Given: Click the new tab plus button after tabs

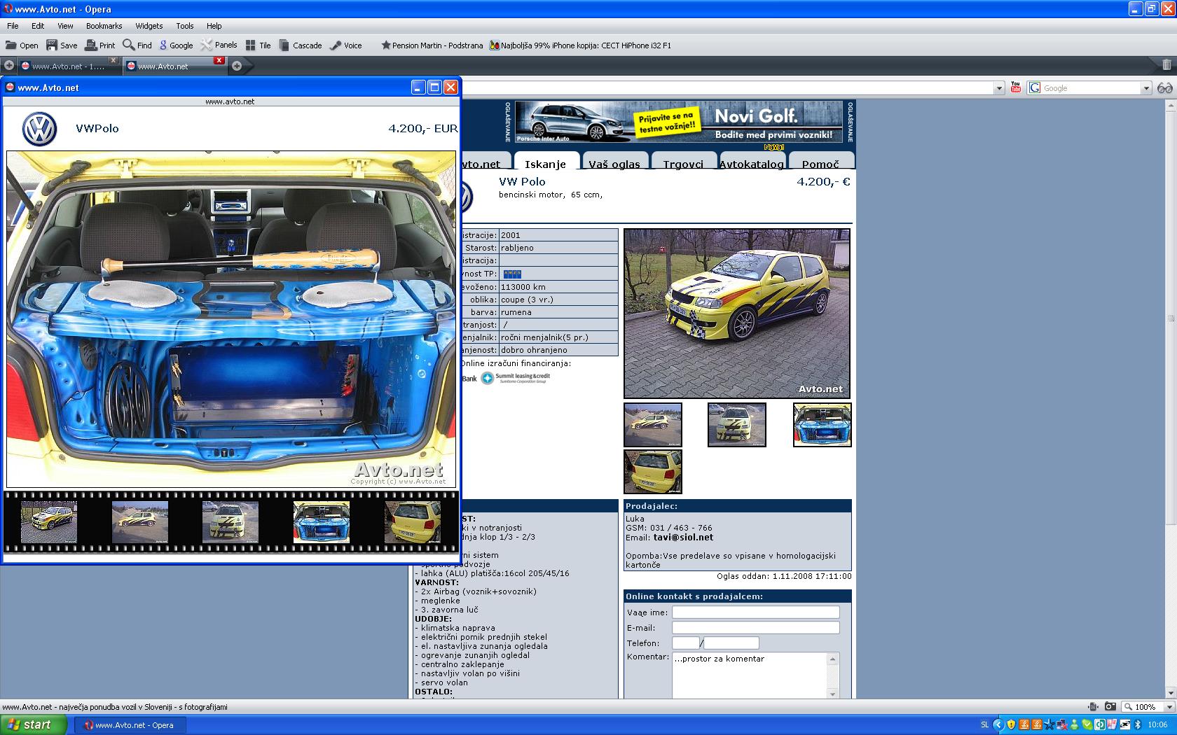Looking at the screenshot, I should tap(237, 66).
